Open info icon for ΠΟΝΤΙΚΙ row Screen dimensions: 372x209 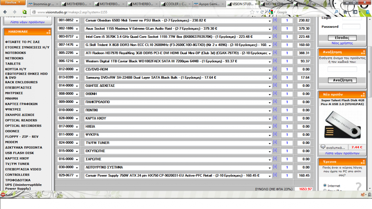(x=275, y=110)
